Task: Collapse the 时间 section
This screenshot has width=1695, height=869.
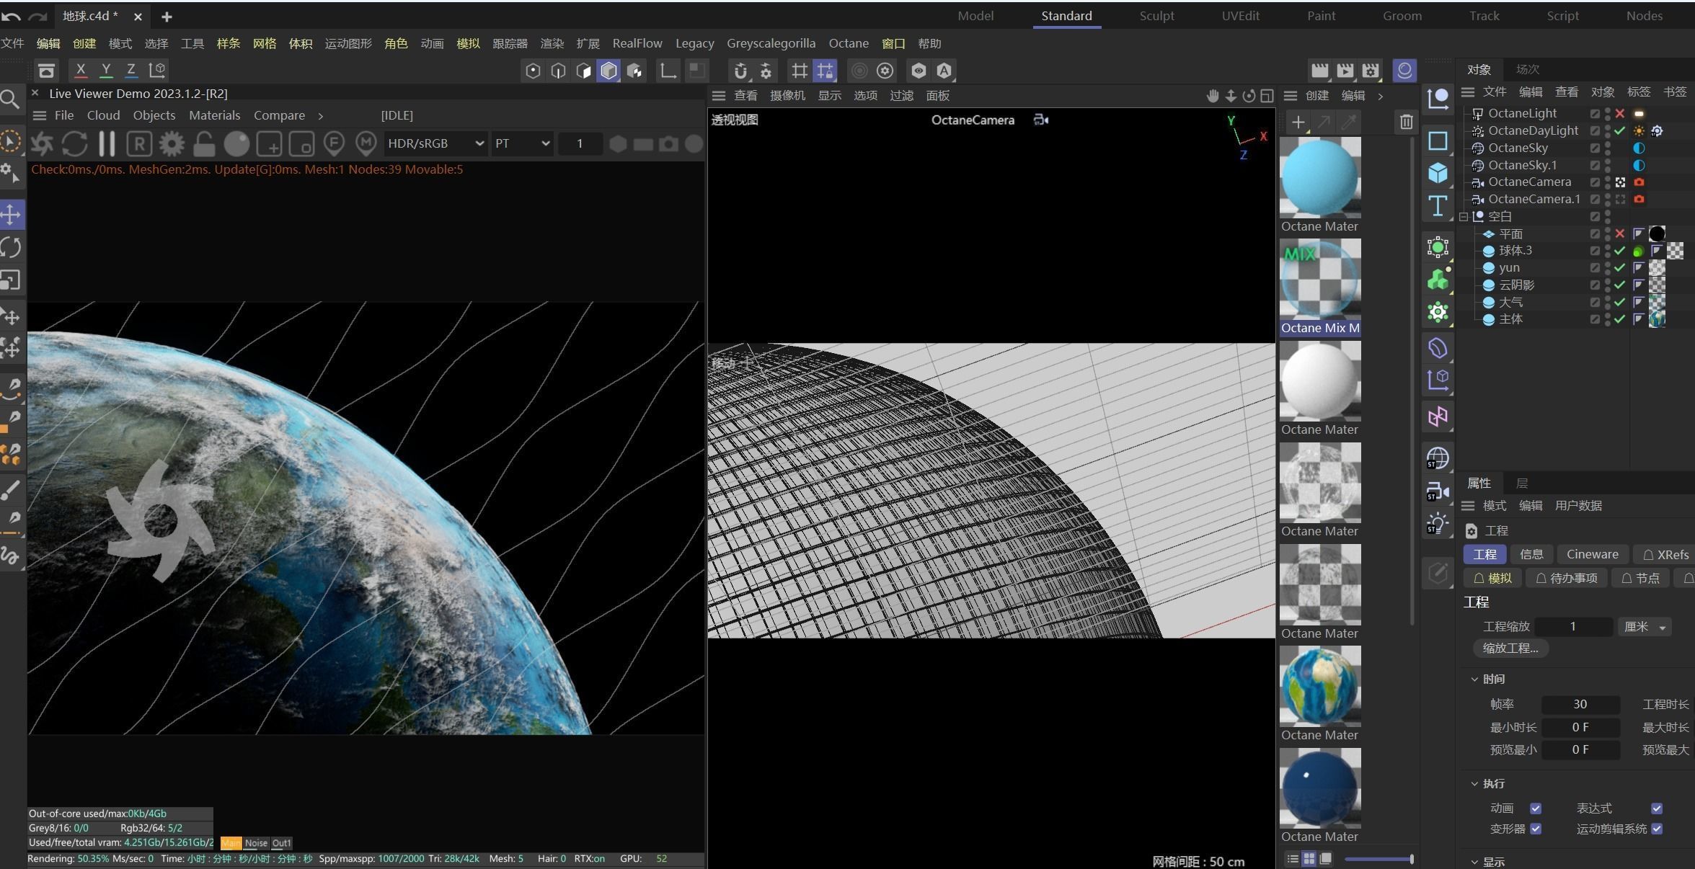Action: pos(1474,679)
